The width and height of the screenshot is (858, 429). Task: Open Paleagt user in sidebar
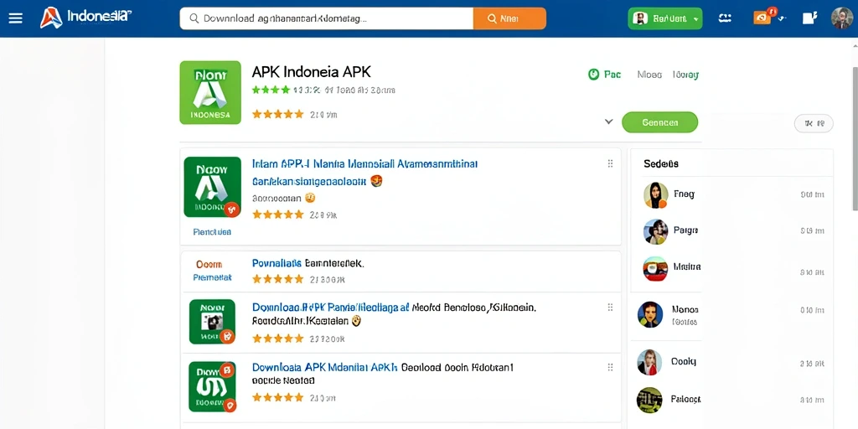(x=685, y=400)
